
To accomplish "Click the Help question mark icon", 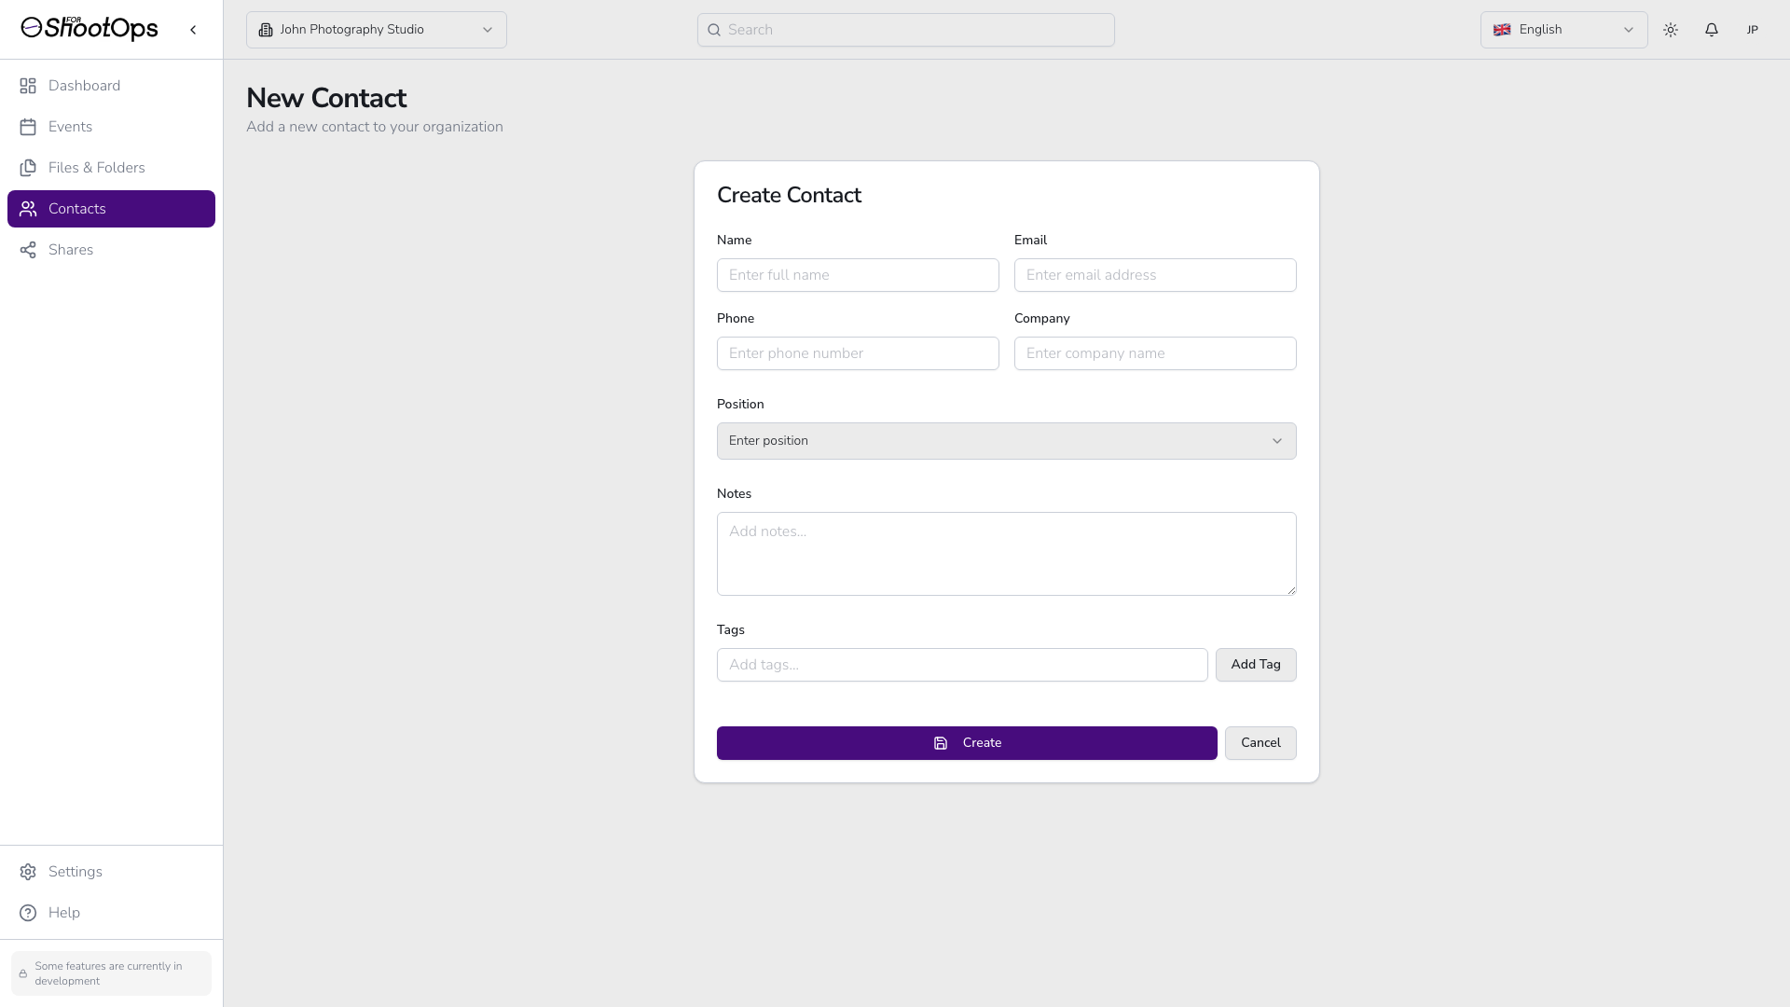I will (28, 913).
